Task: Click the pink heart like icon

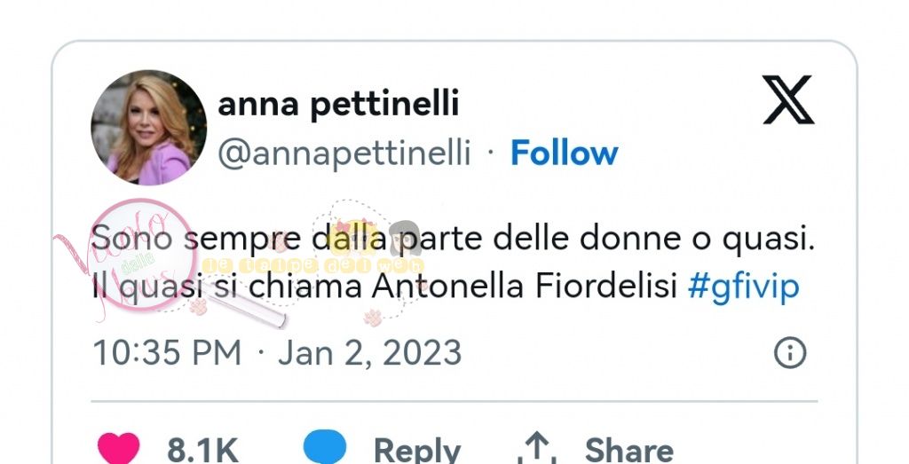Action: click(x=118, y=448)
